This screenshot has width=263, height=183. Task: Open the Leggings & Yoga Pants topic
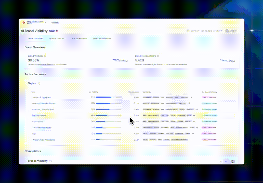point(42,97)
